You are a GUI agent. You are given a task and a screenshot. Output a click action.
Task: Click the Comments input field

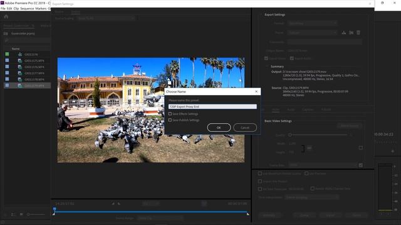pyautogui.click(x=325, y=42)
